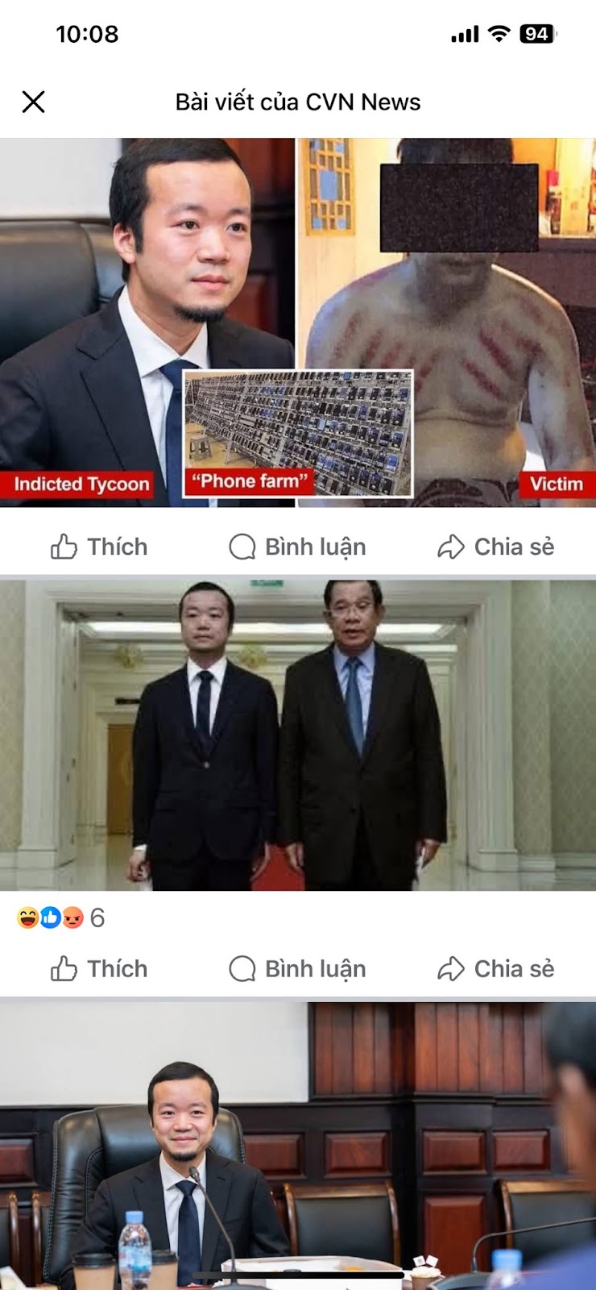Open the meeting room photo
This screenshot has height=1290, width=596.
tap(298, 1145)
